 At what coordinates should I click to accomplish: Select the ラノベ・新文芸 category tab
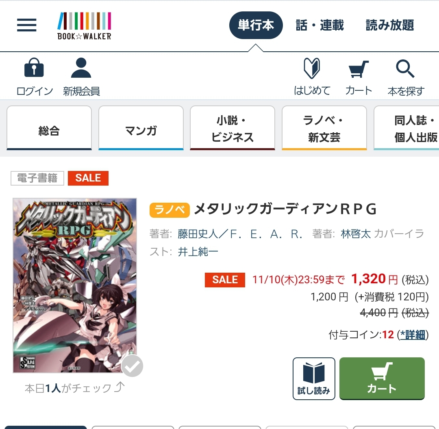point(324,128)
